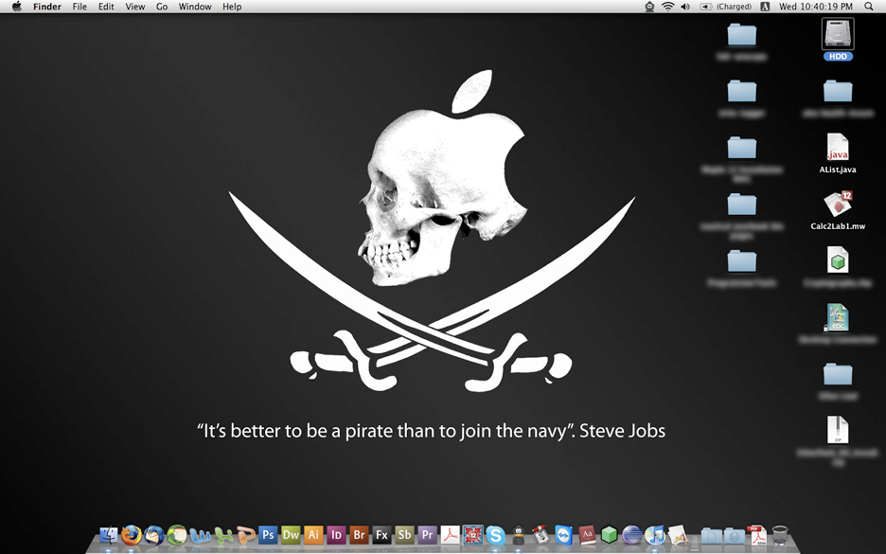This screenshot has width=886, height=554.
Task: Launch Firefox from the Dock
Action: coord(131,535)
